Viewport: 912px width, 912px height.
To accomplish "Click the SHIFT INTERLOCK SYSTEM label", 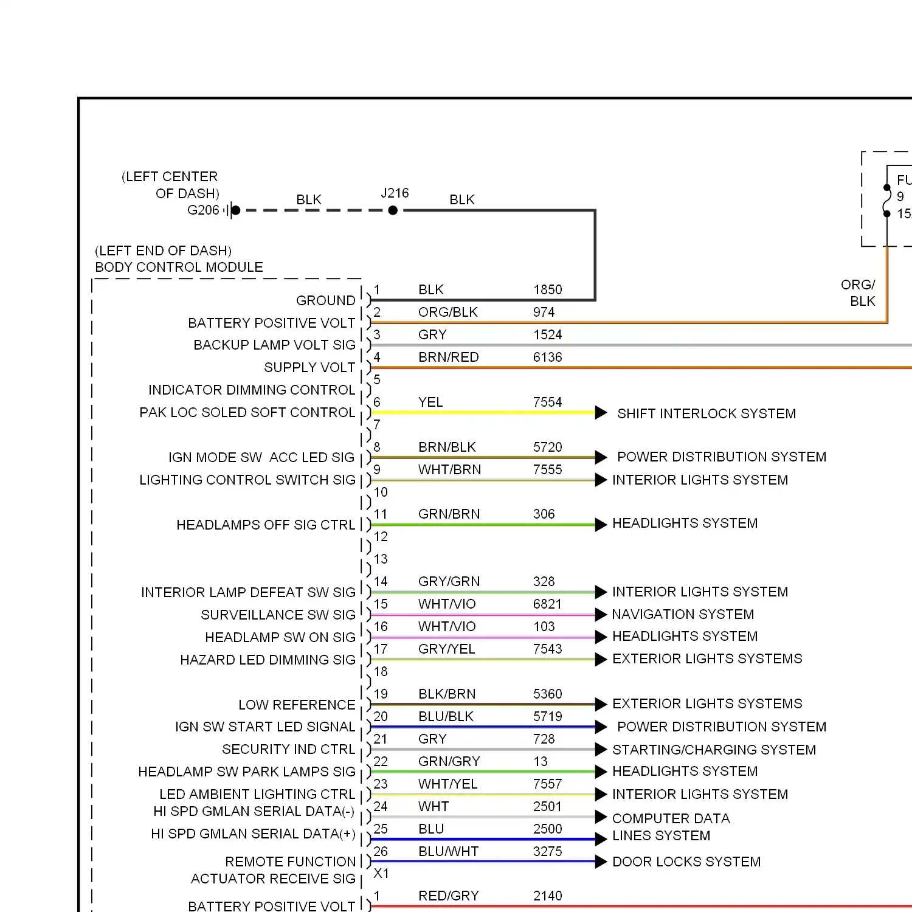I will 706,413.
